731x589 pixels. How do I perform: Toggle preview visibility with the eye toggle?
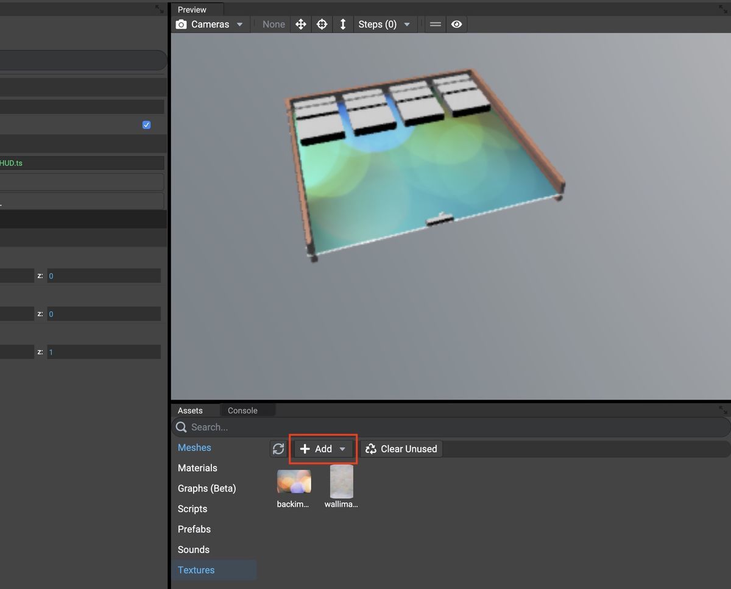pyautogui.click(x=457, y=24)
